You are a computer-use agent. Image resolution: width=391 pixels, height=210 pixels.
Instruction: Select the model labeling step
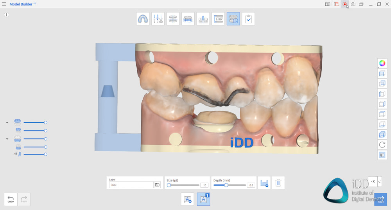coord(233,19)
